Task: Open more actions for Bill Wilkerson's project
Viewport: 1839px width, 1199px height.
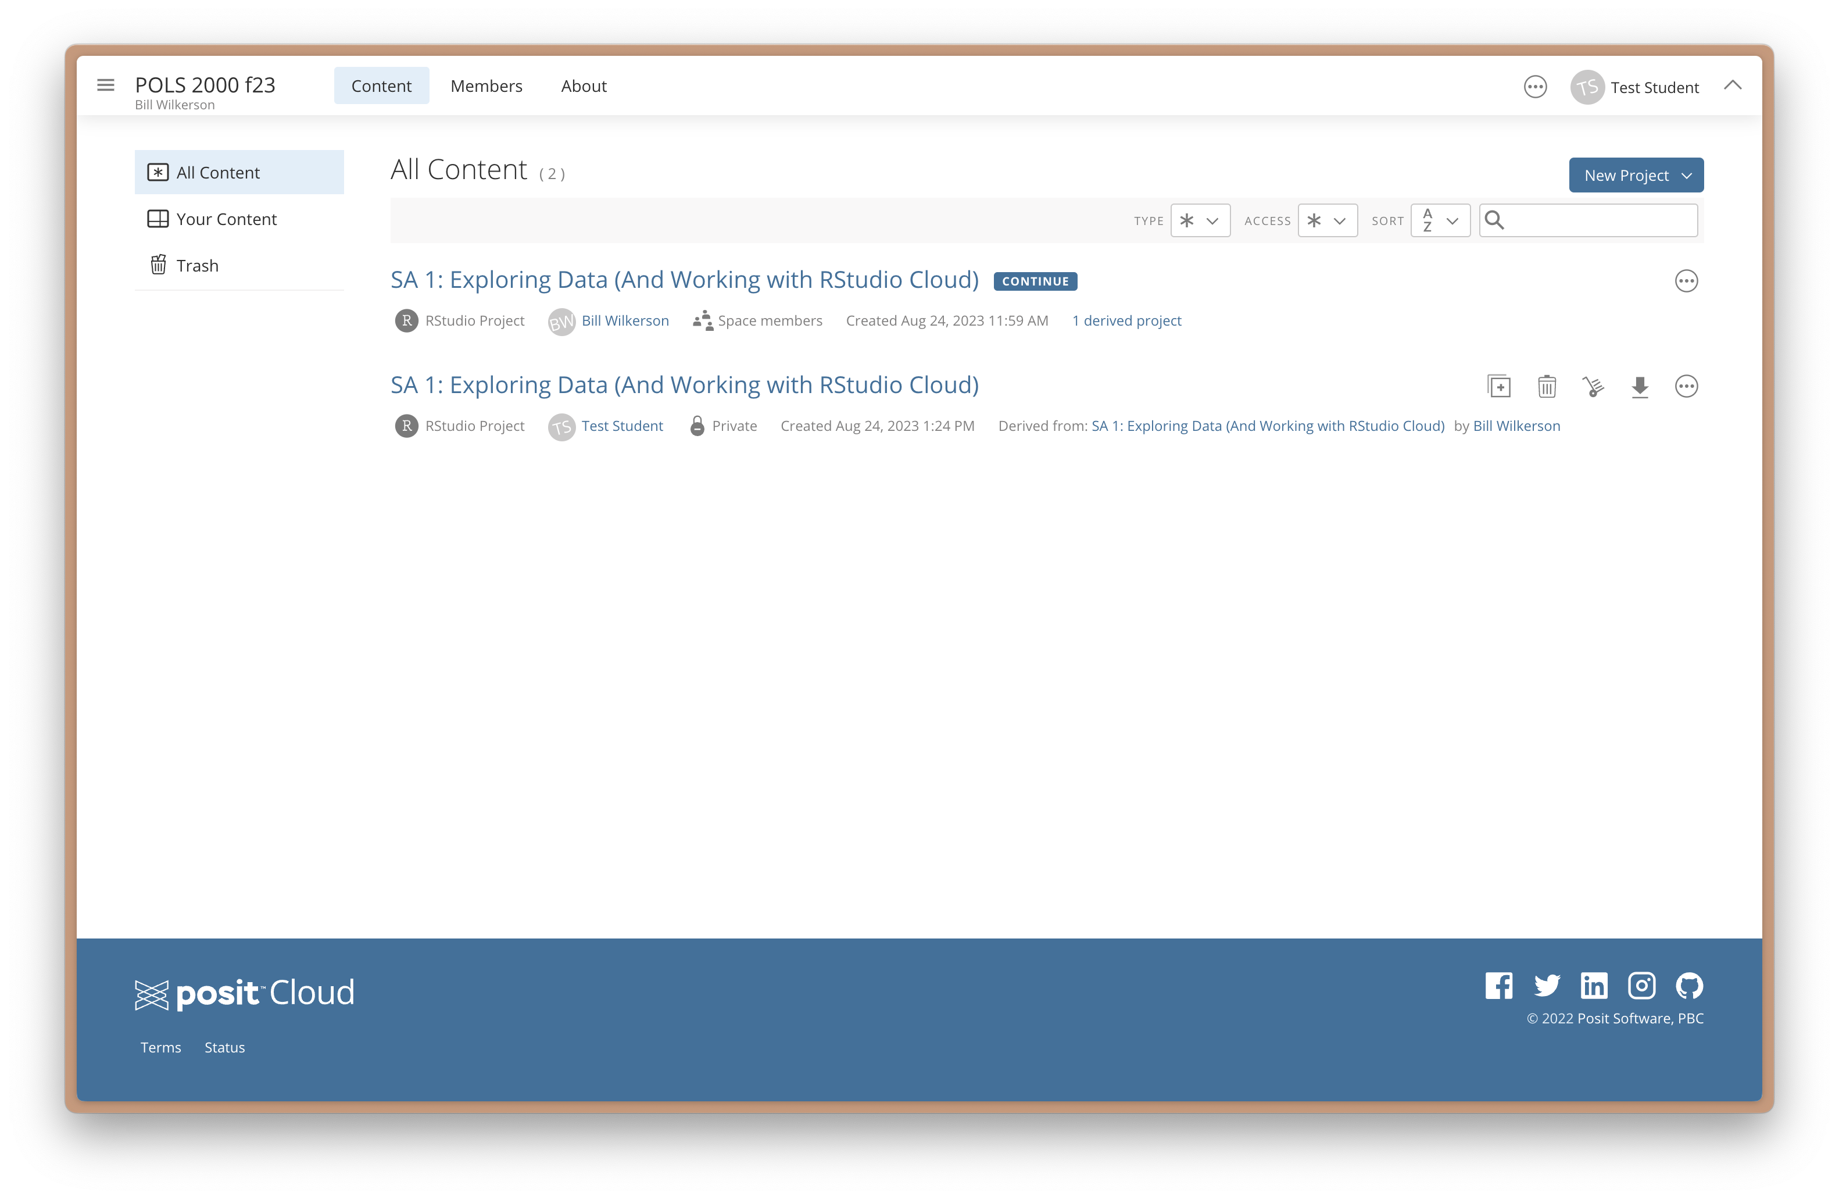Action: [1686, 281]
